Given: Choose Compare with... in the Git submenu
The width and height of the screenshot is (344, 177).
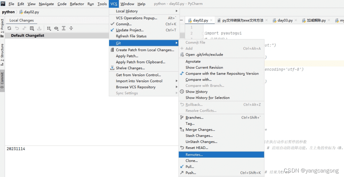Looking at the screenshot, I should point(221,80).
